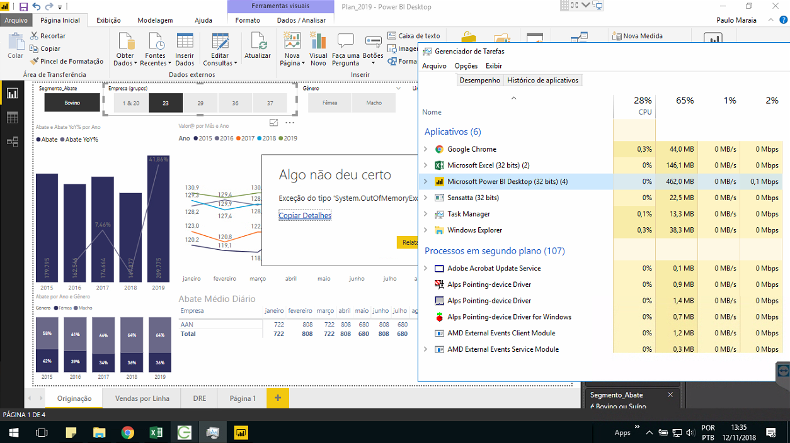Close the Segmento_Abate filter card

[670, 395]
